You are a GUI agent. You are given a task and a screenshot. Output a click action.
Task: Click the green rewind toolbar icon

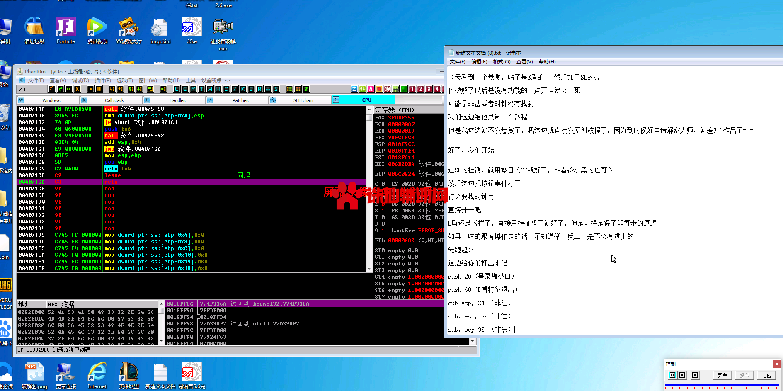[69, 89]
